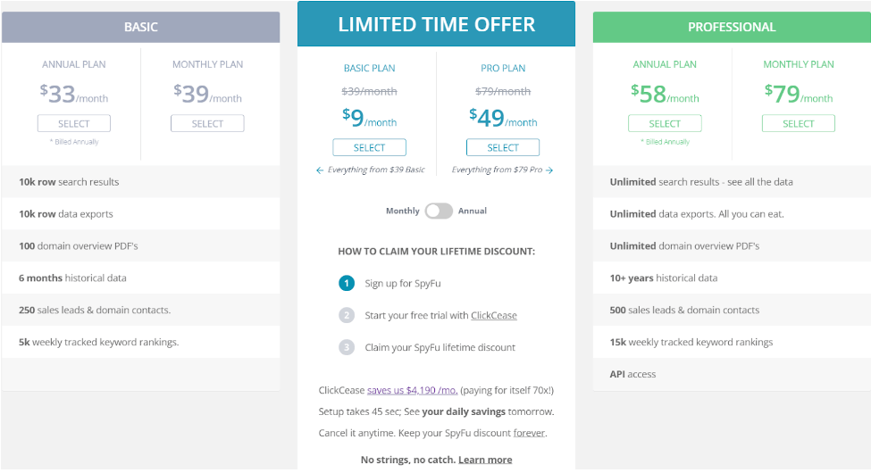Click right arrow beside Everything from $79 Pro
The height and width of the screenshot is (473, 871).
549,170
